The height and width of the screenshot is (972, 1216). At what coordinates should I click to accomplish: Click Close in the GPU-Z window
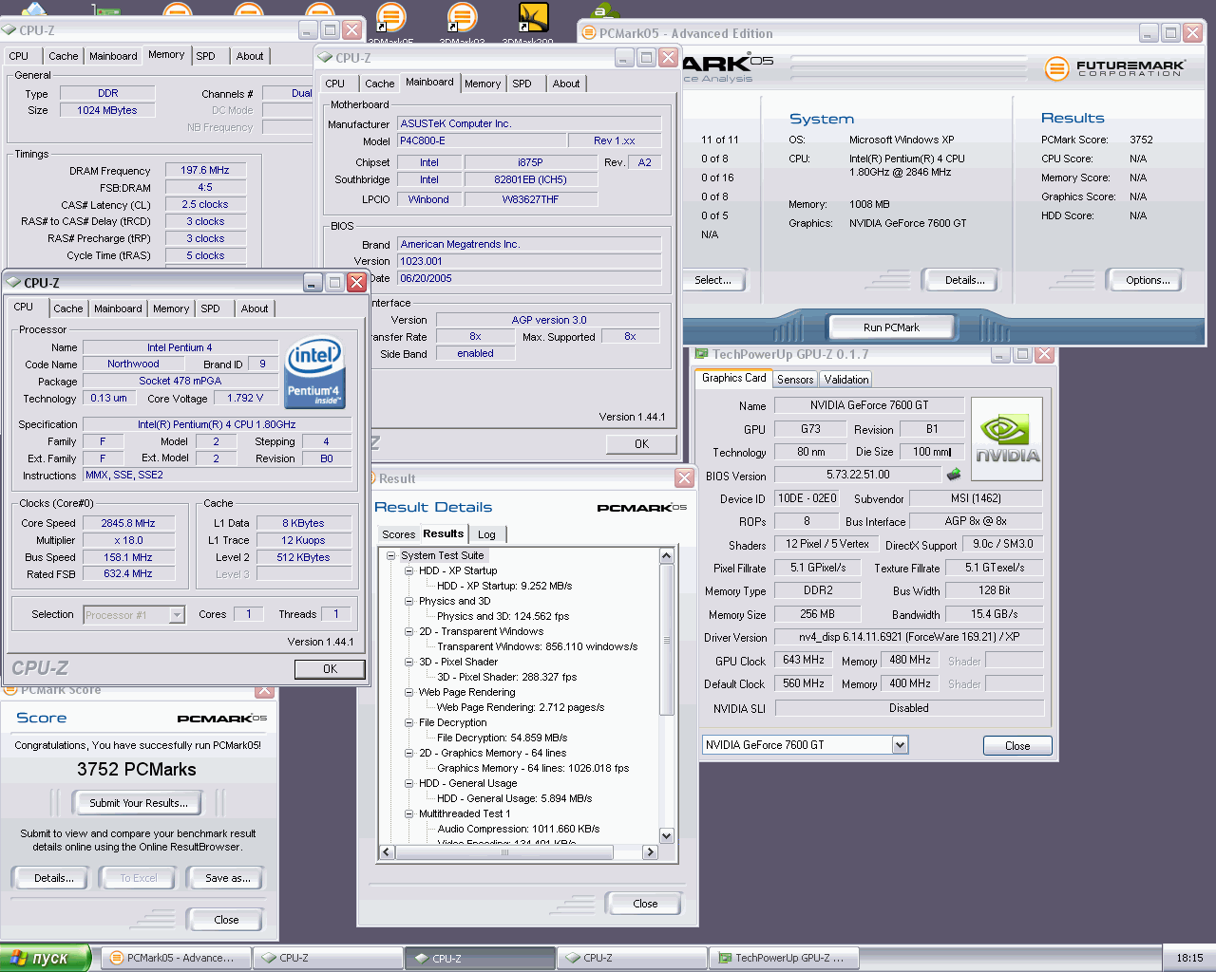[x=1017, y=746]
